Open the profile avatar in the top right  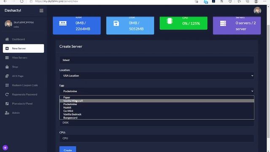(x=257, y=11)
